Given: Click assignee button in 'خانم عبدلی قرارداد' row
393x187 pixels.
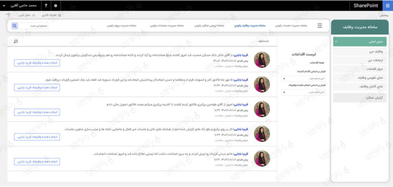Looking at the screenshot, I should (37, 161).
